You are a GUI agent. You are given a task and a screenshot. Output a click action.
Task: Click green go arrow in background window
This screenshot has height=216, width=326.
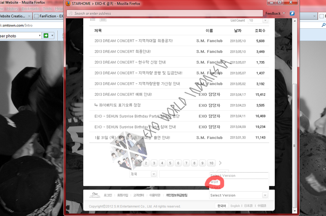pyautogui.click(x=46, y=36)
